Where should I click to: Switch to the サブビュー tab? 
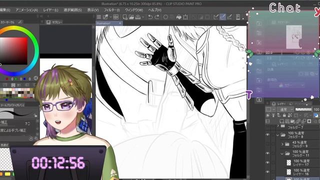click(54, 22)
